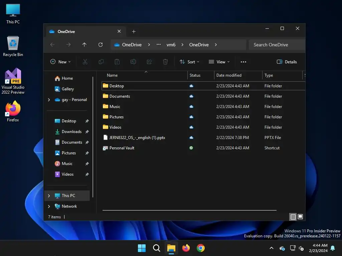The height and width of the screenshot is (256, 342).
Task: Click green synced status of Personal Vault
Action: (x=191, y=148)
